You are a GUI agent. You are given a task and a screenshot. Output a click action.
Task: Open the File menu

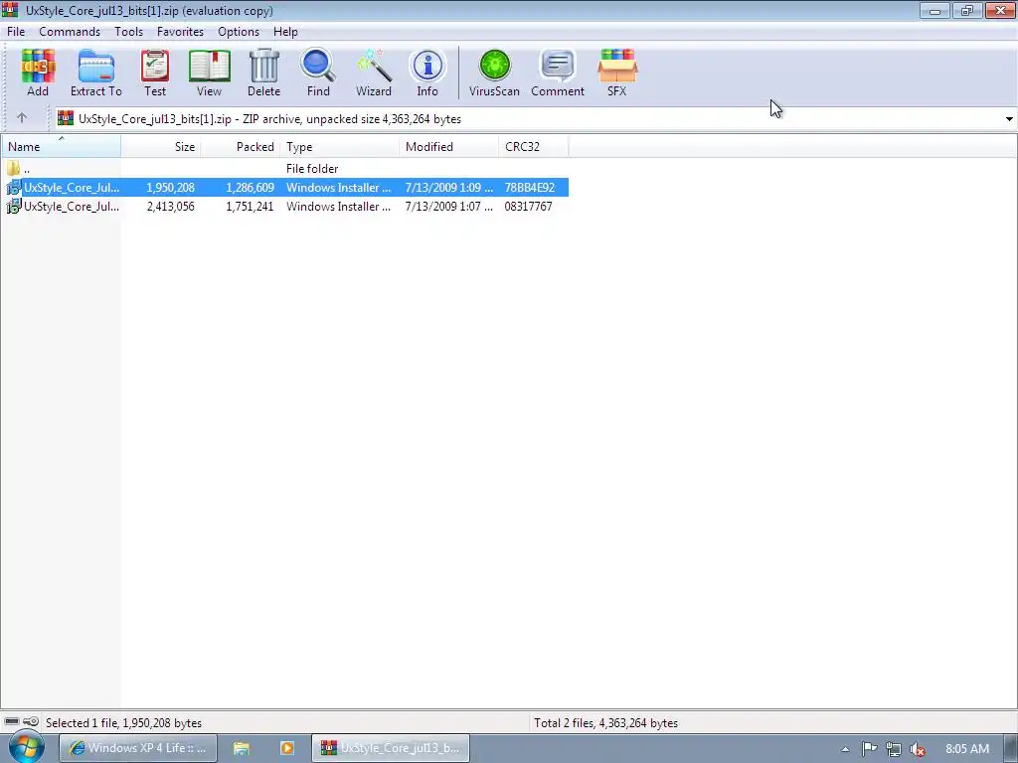[16, 31]
